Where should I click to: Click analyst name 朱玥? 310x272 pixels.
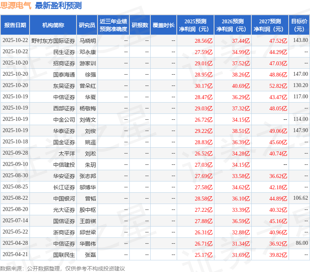pyautogui.click(x=91, y=165)
